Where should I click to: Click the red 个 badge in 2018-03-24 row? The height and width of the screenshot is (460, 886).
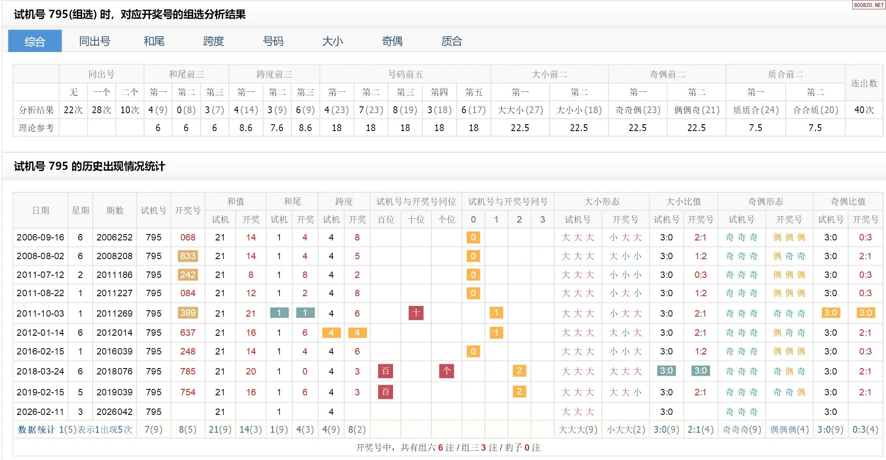pos(446,371)
